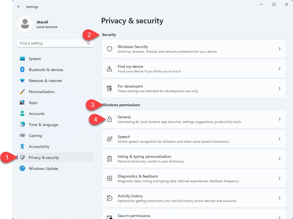Click the Time & language globe icon
The image size is (293, 219).
(22, 124)
